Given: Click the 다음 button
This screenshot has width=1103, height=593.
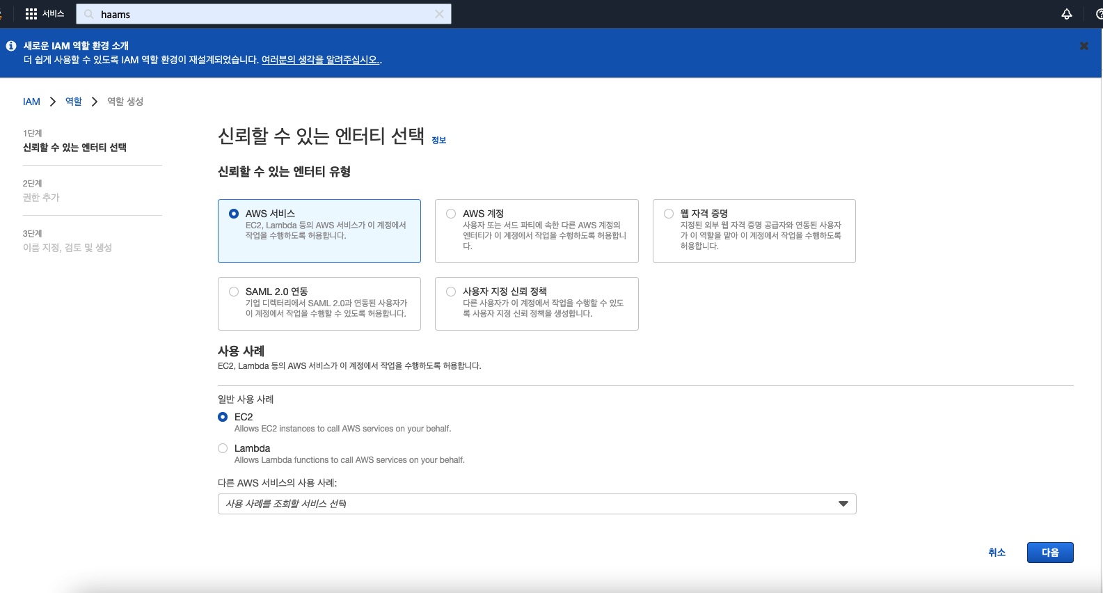Looking at the screenshot, I should [1050, 553].
